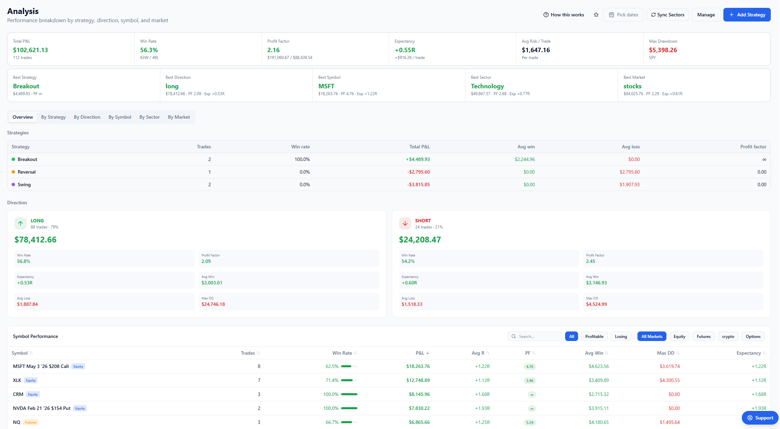Select the All filter pill
The height and width of the screenshot is (429, 780).
coord(572,336)
